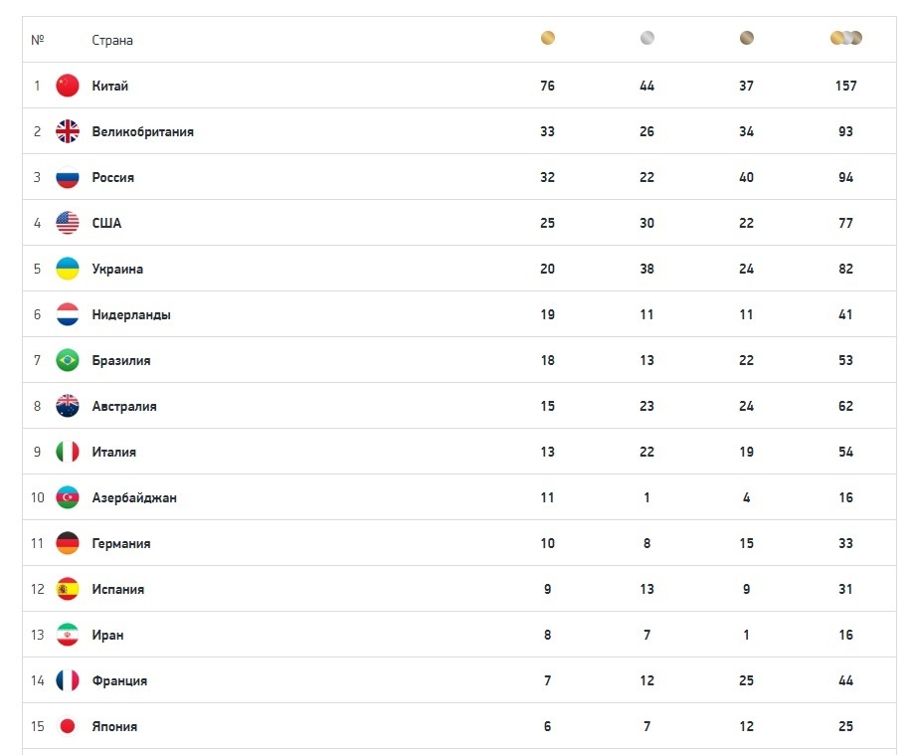Click the Russia flag icon
The width and height of the screenshot is (914, 755).
68,177
